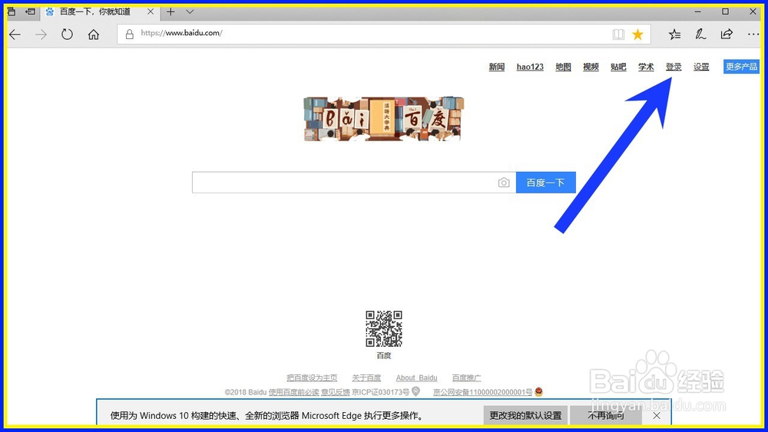
Task: Open a new tab with plus button
Action: (170, 12)
